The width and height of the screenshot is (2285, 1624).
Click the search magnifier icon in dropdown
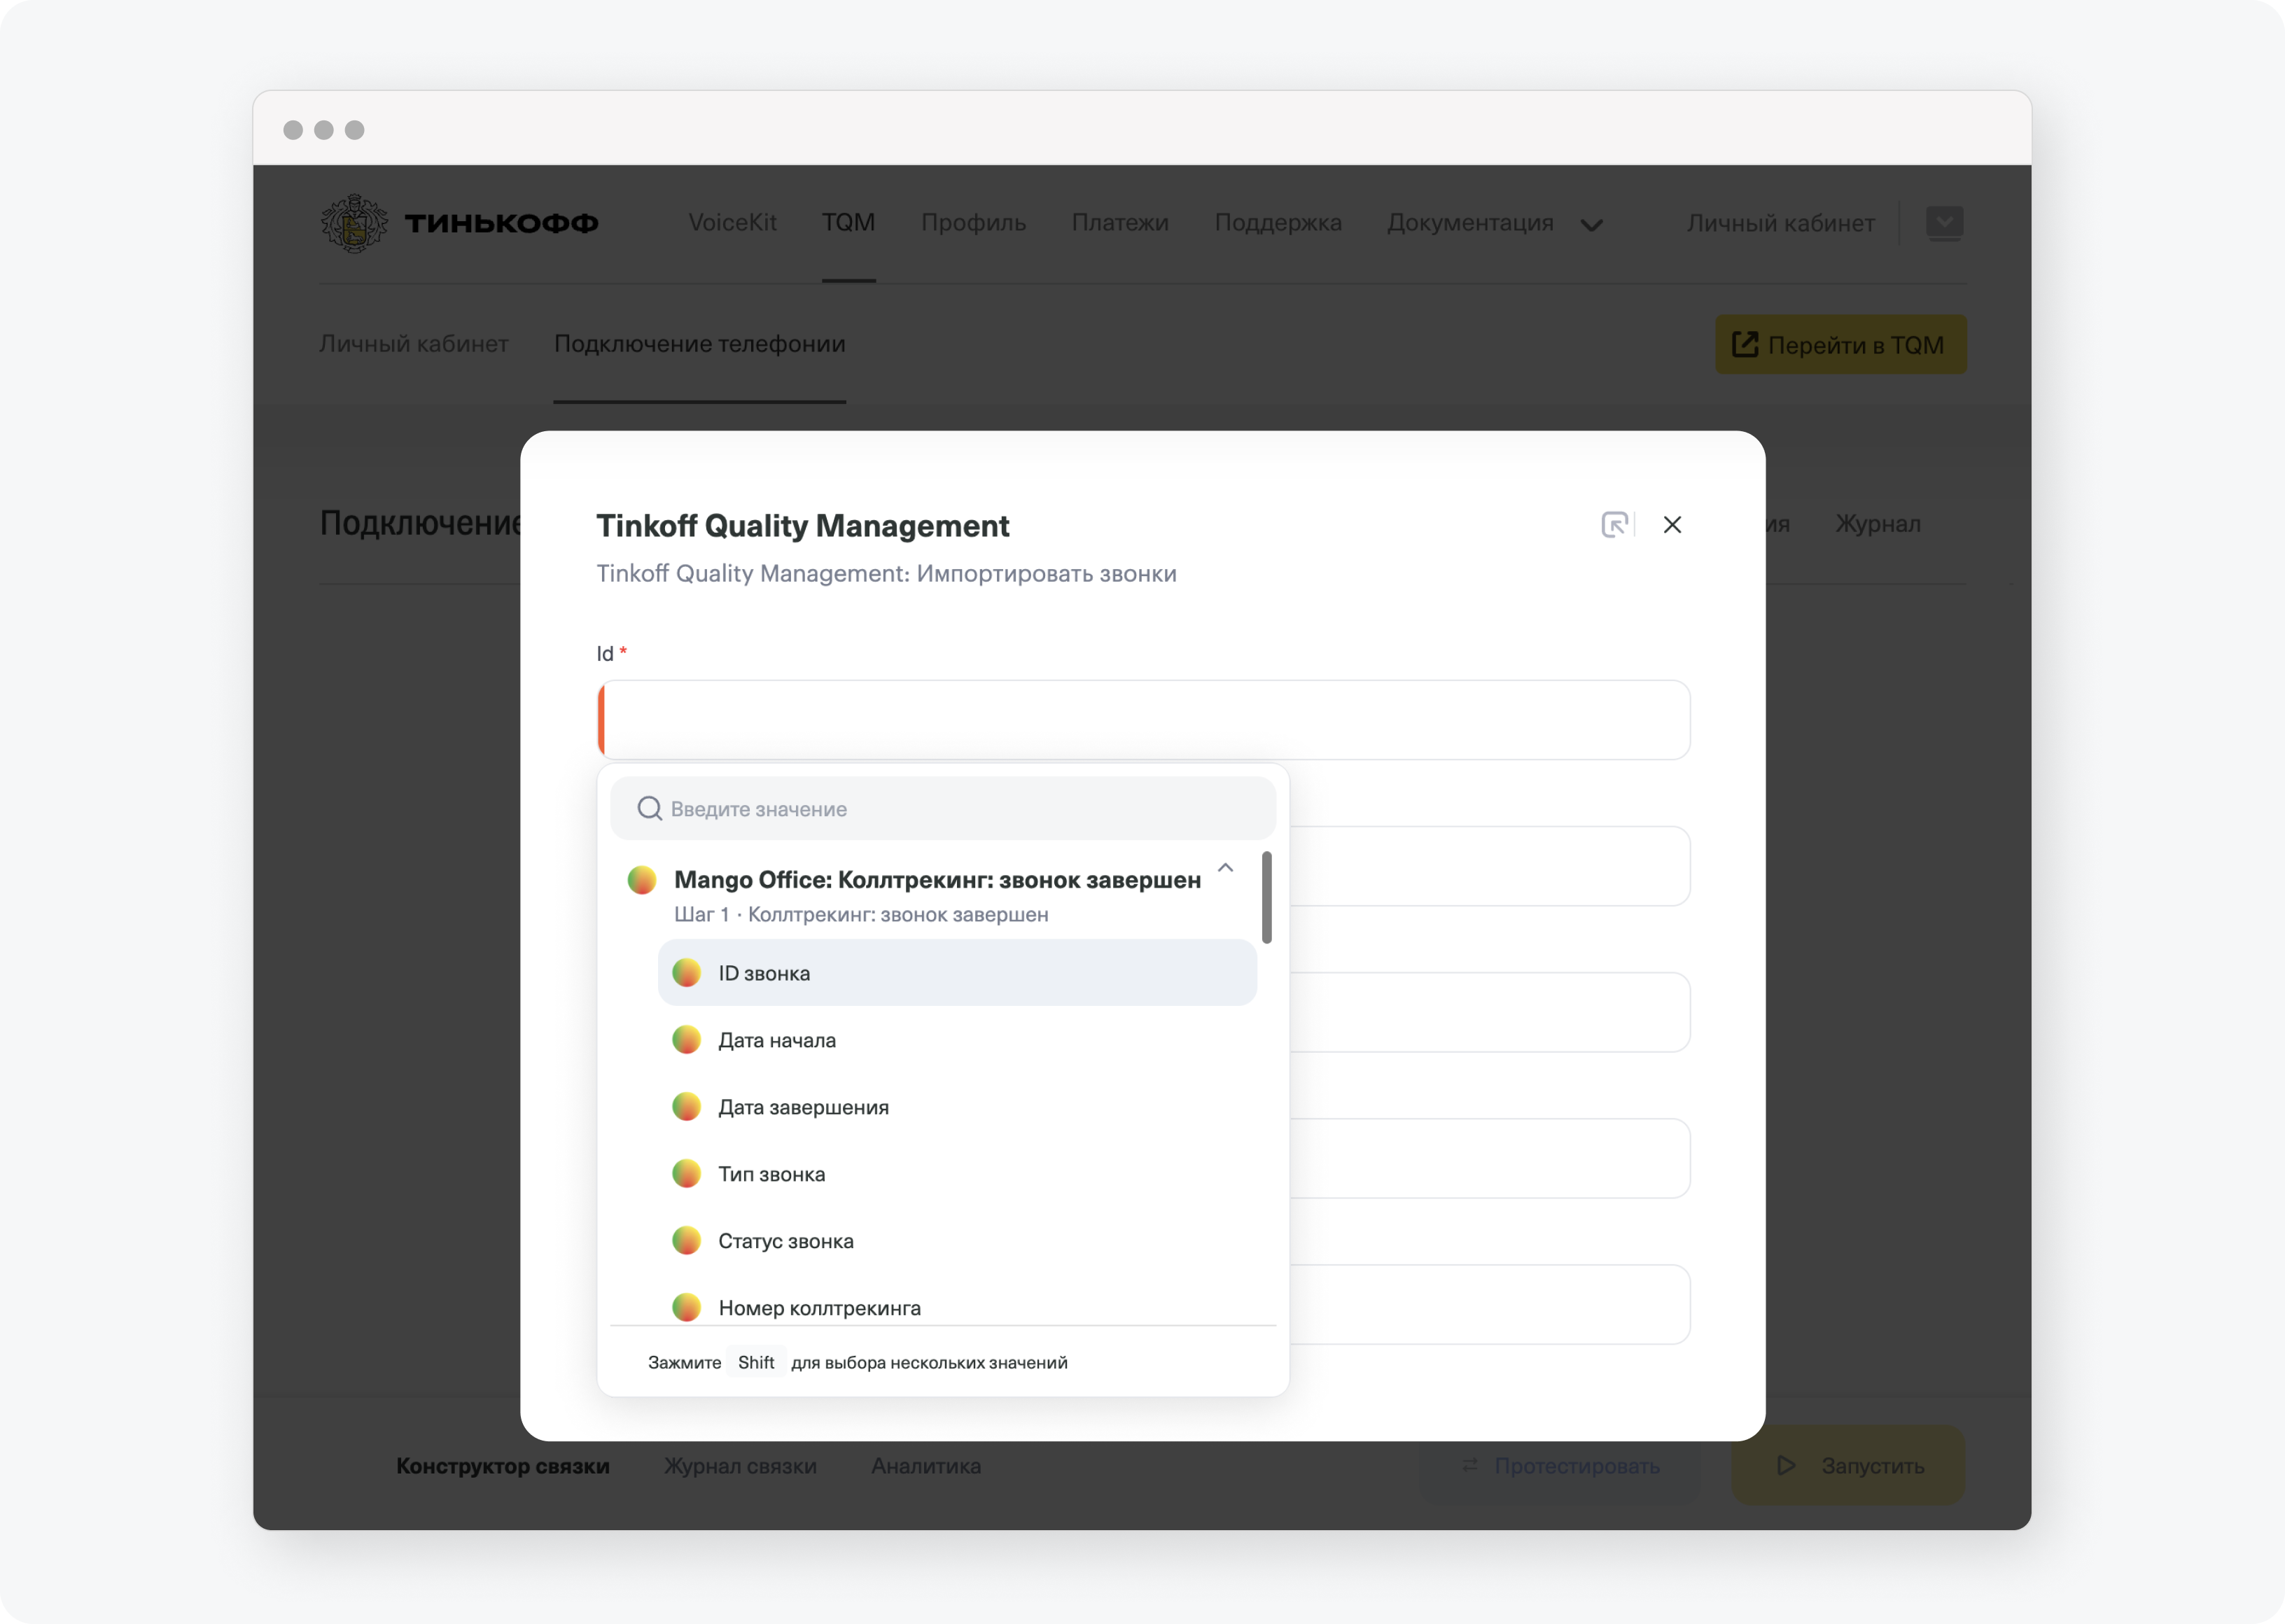pyautogui.click(x=650, y=808)
